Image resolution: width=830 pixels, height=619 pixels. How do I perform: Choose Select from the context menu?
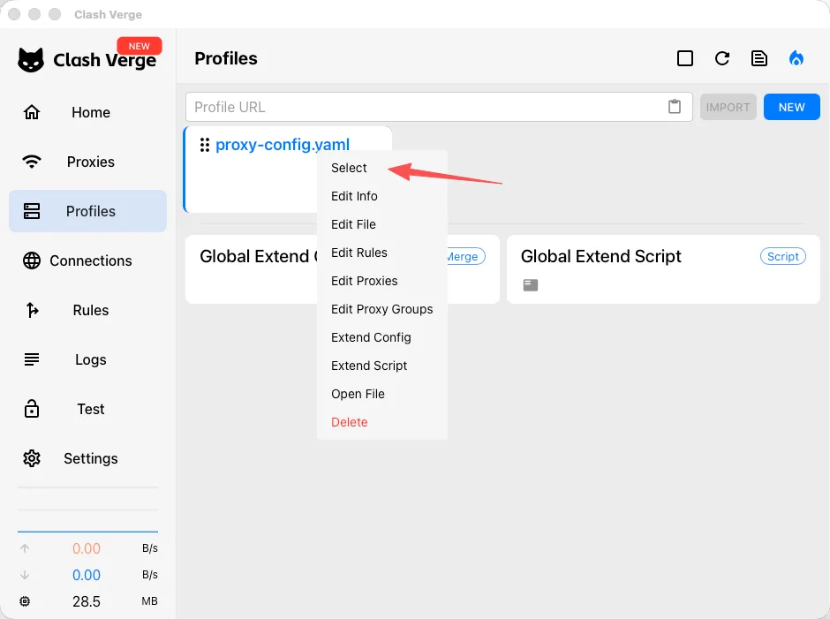point(382,168)
